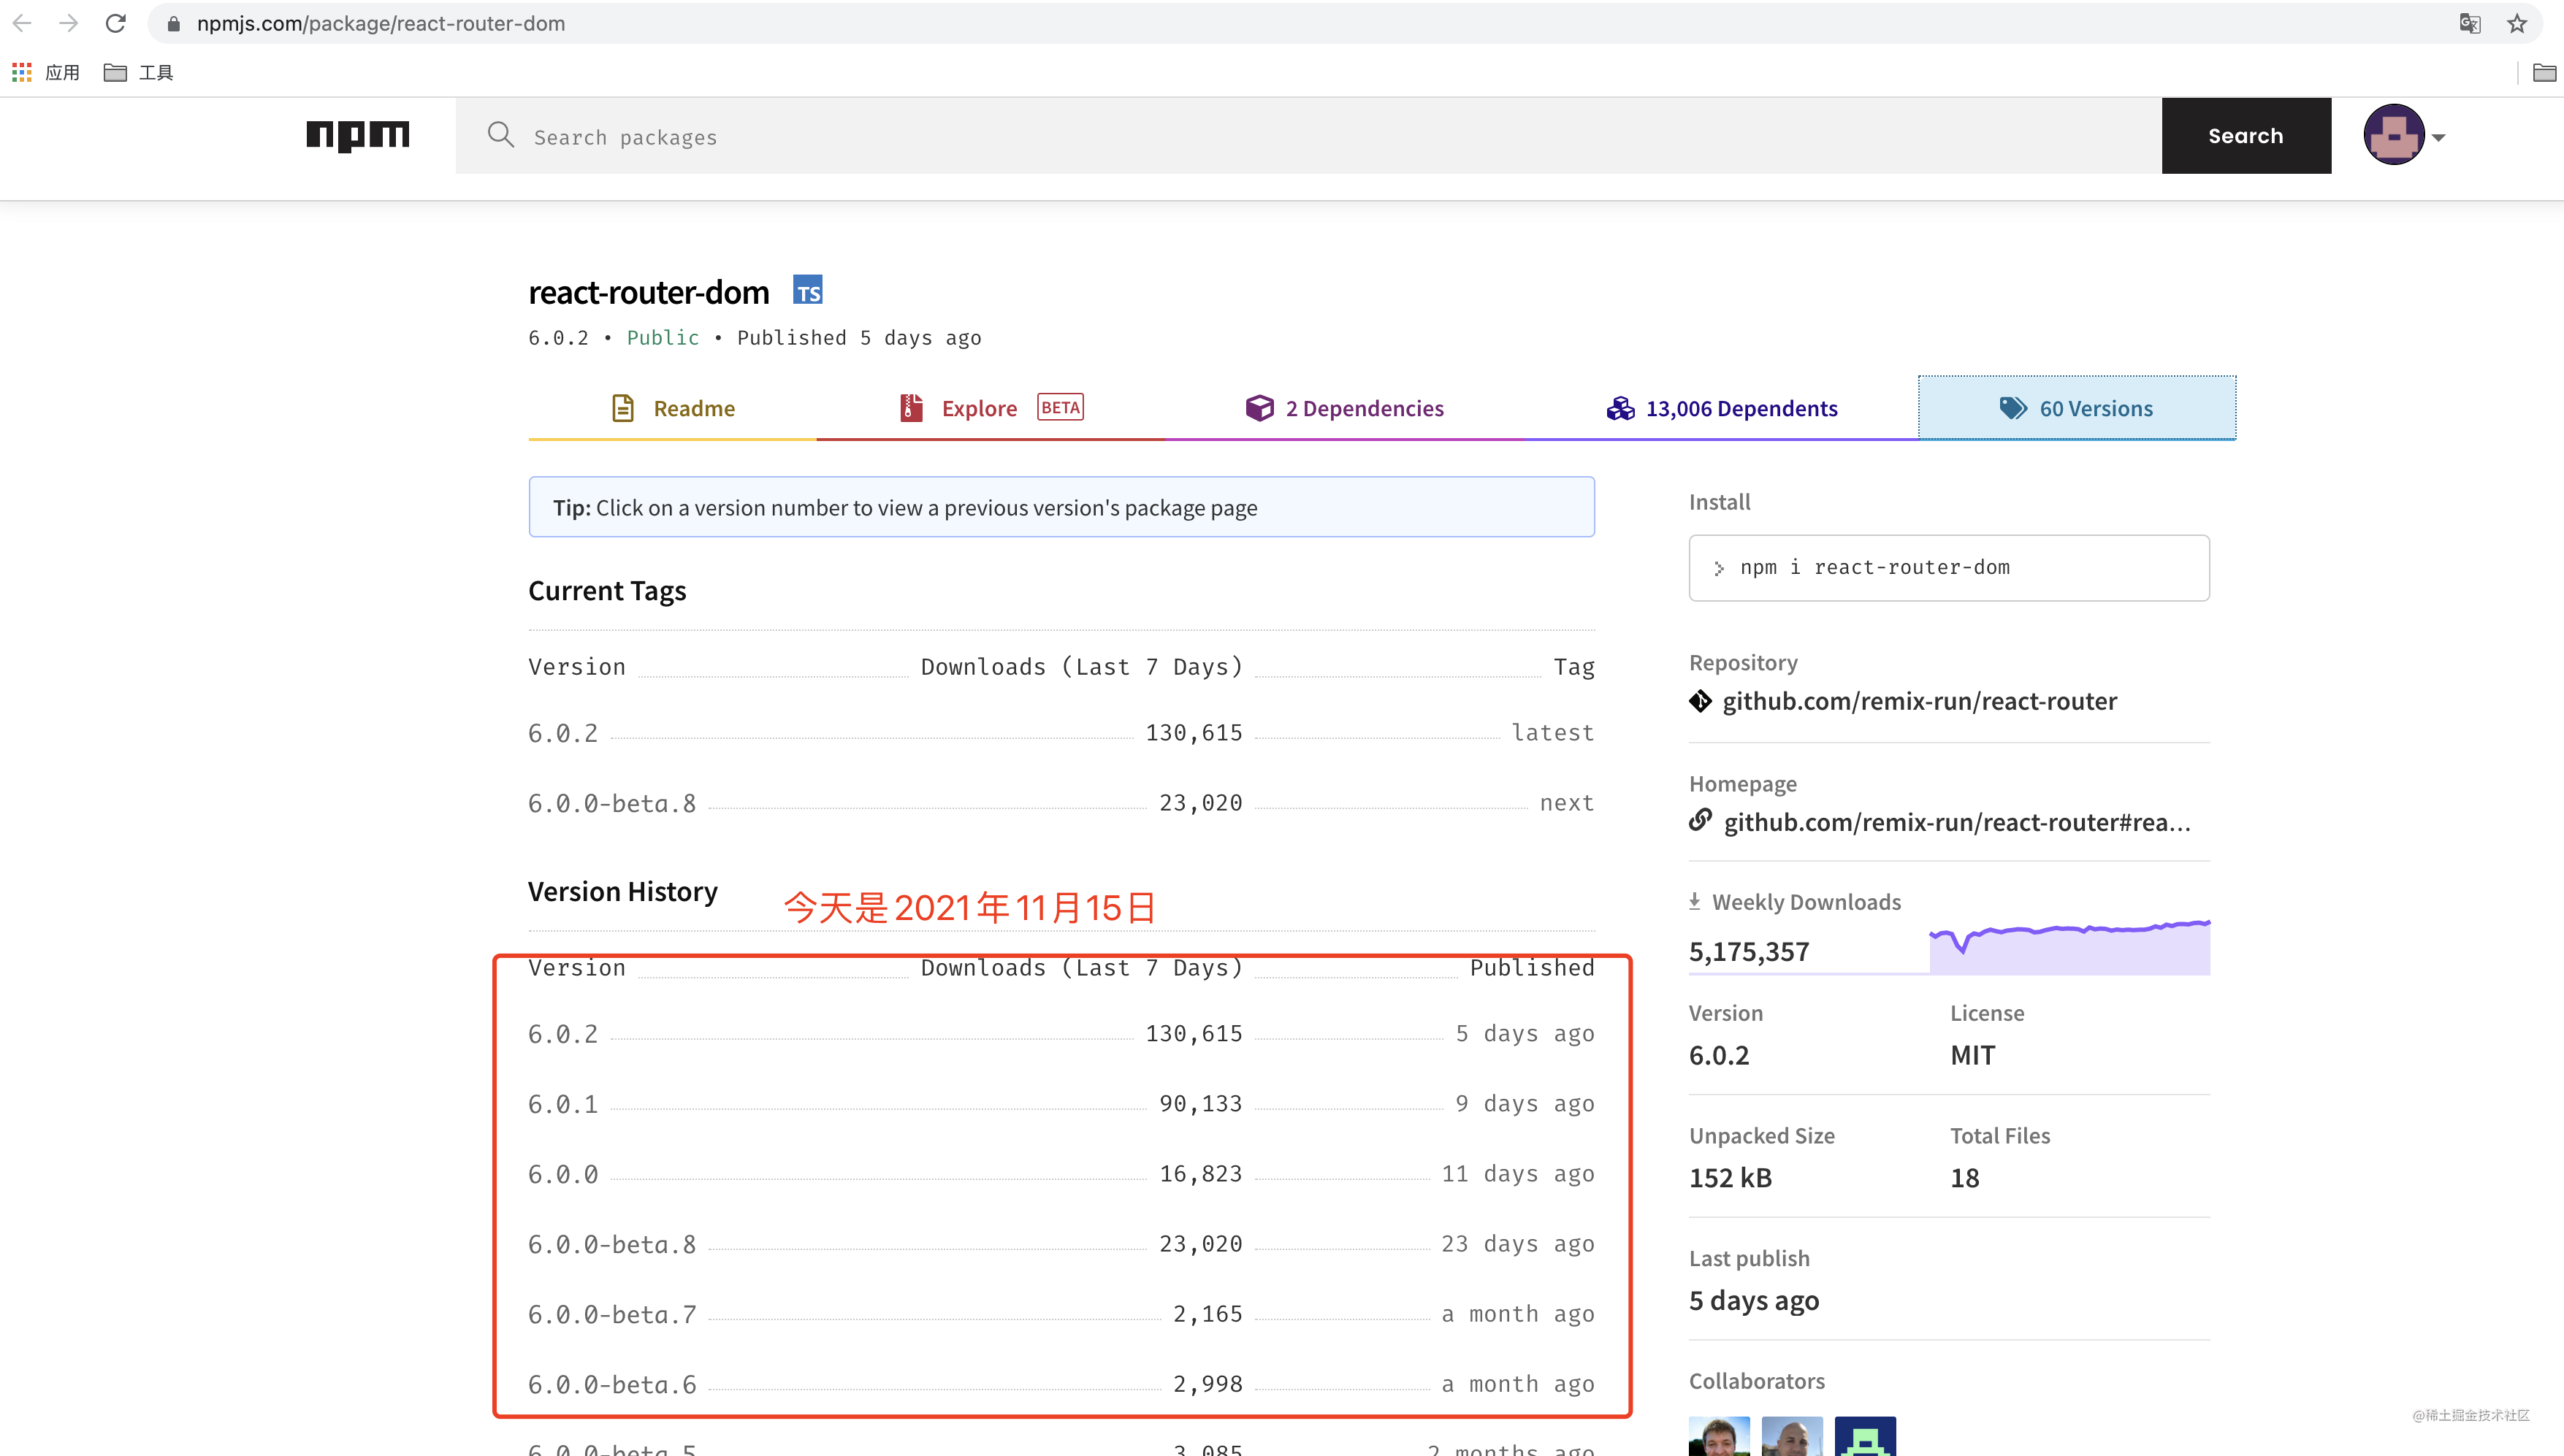Click the 5,175,357 weekly downloads number
The height and width of the screenshot is (1456, 2564).
pos(1749,951)
